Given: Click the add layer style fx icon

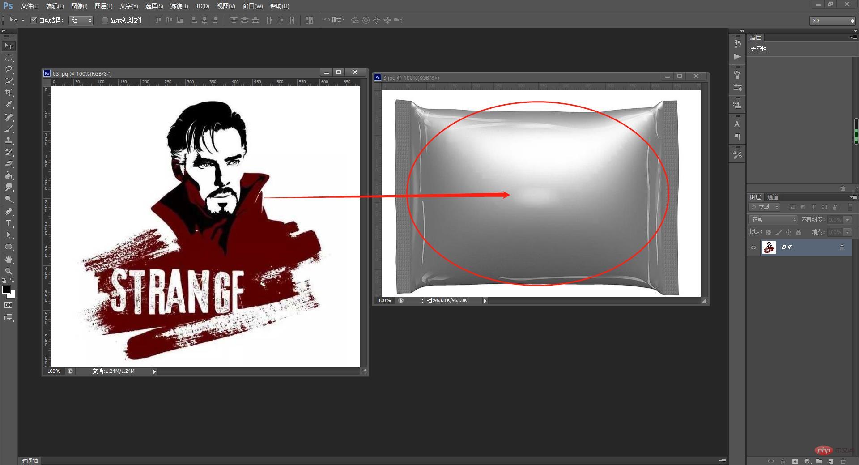Looking at the screenshot, I should [x=783, y=461].
